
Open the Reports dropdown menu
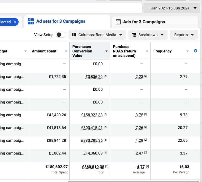point(184,35)
